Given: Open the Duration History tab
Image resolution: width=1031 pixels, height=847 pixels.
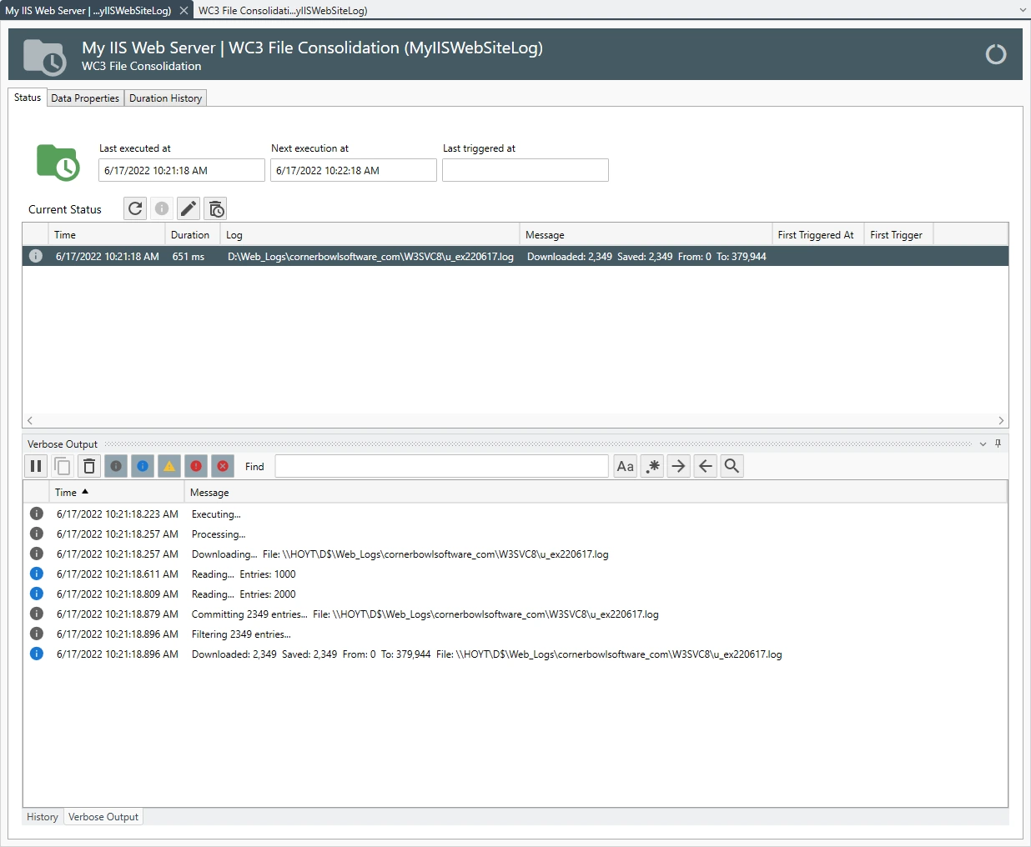Looking at the screenshot, I should 165,98.
